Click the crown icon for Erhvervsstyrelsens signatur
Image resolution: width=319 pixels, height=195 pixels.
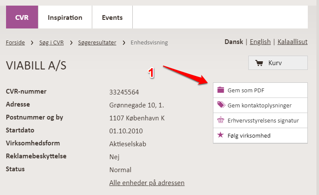[221, 120]
